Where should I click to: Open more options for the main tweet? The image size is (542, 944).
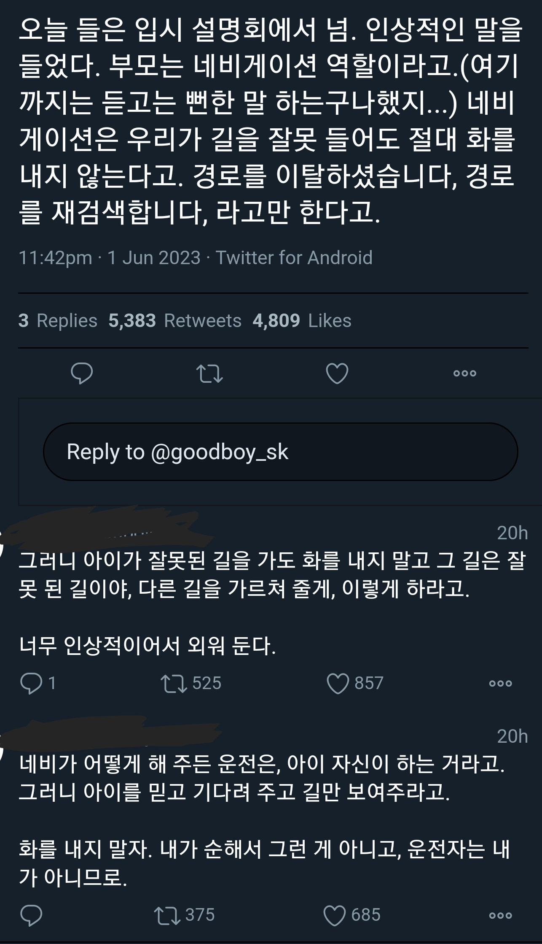(465, 373)
